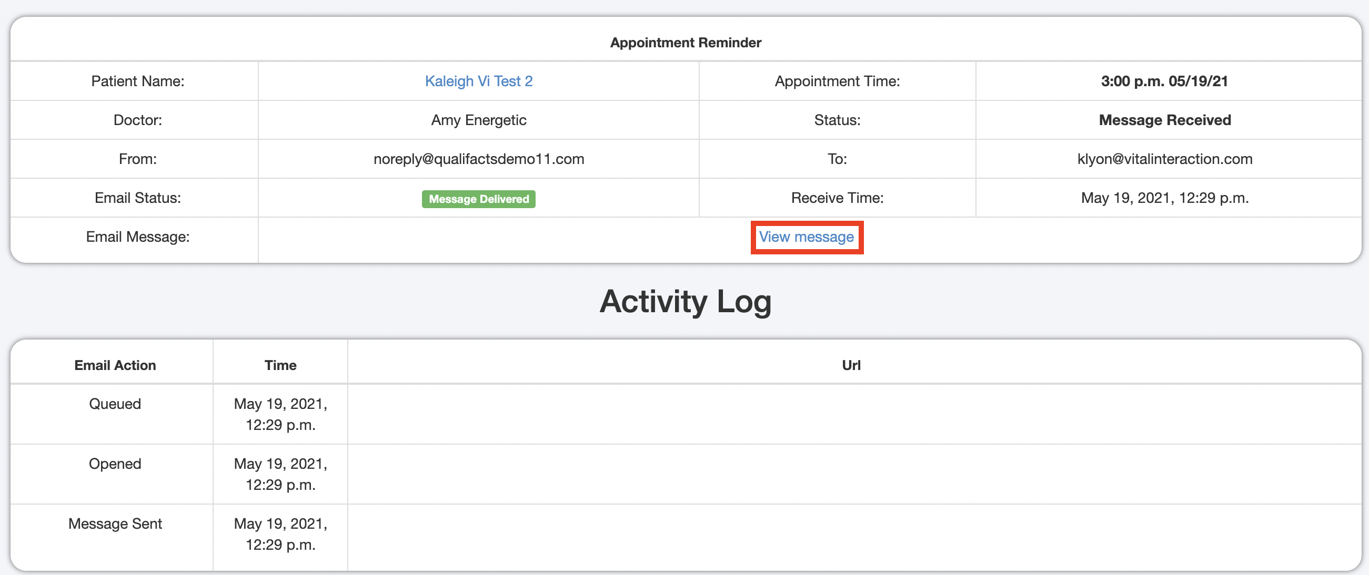Select the noreply@qualifactsdemo11.com sender address
1369x575 pixels.
tap(478, 158)
